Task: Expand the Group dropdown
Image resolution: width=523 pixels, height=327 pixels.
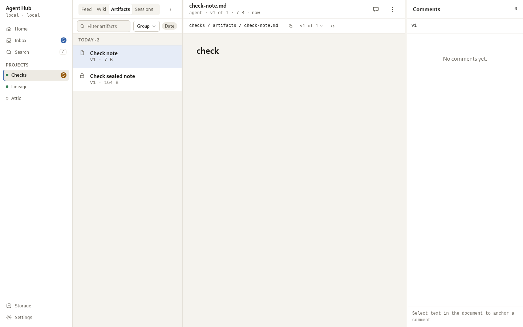Action: pyautogui.click(x=146, y=26)
